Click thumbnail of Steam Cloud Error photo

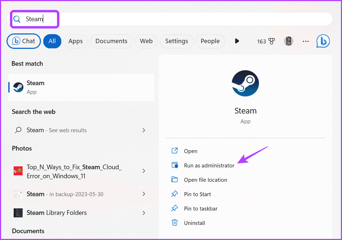tap(18, 171)
